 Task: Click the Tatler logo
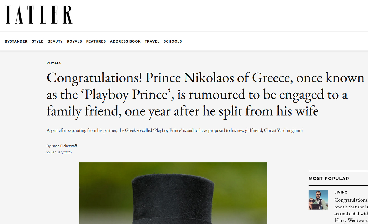(38, 15)
